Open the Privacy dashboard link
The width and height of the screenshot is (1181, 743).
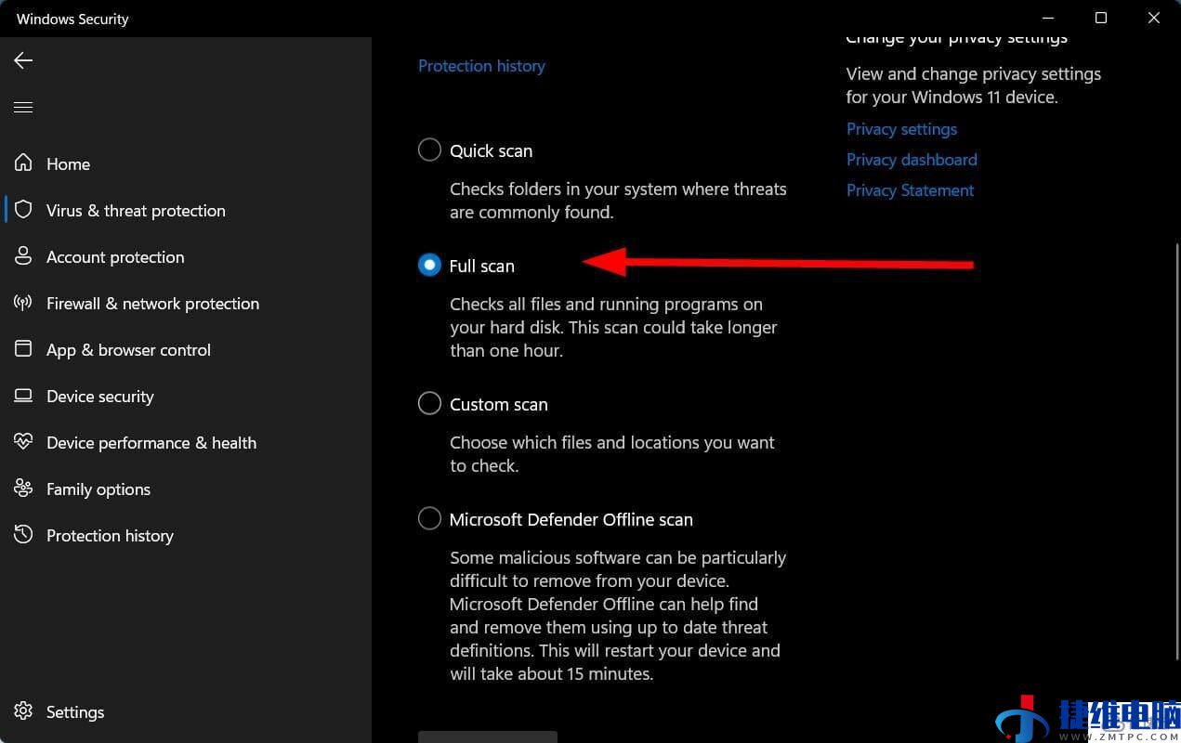pos(912,160)
